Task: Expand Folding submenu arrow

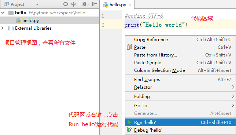Action: pos(233,96)
